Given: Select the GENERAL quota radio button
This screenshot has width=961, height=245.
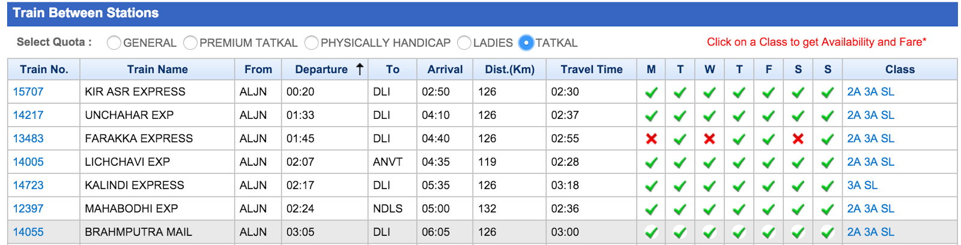Looking at the screenshot, I should (x=114, y=43).
